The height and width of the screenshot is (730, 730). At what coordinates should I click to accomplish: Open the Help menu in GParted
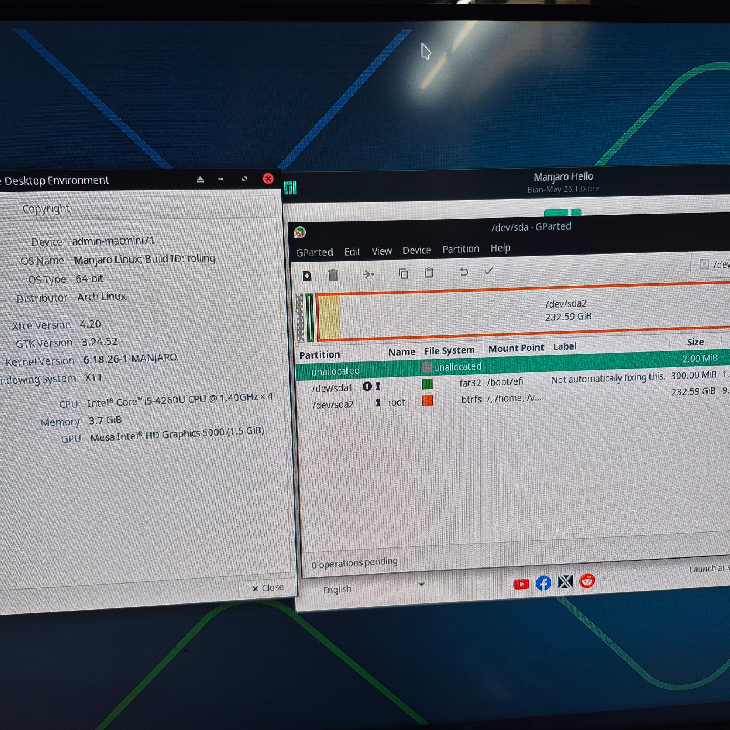(500, 248)
